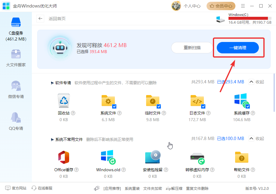The height and width of the screenshot is (194, 276).
Task: Select the Windows.old icon
Action: 108,157
